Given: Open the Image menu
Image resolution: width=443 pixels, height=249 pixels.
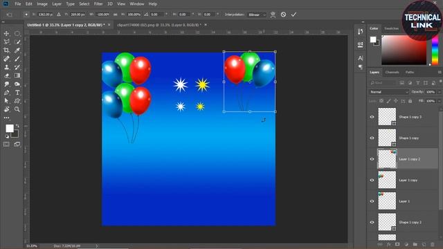Looking at the screenshot, I should (42, 4).
